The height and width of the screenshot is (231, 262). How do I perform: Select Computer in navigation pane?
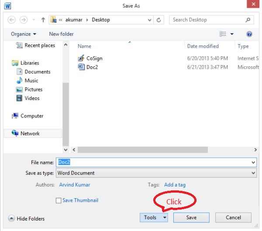pyautogui.click(x=32, y=116)
